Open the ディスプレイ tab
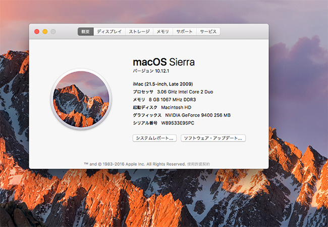 [x=109, y=32]
